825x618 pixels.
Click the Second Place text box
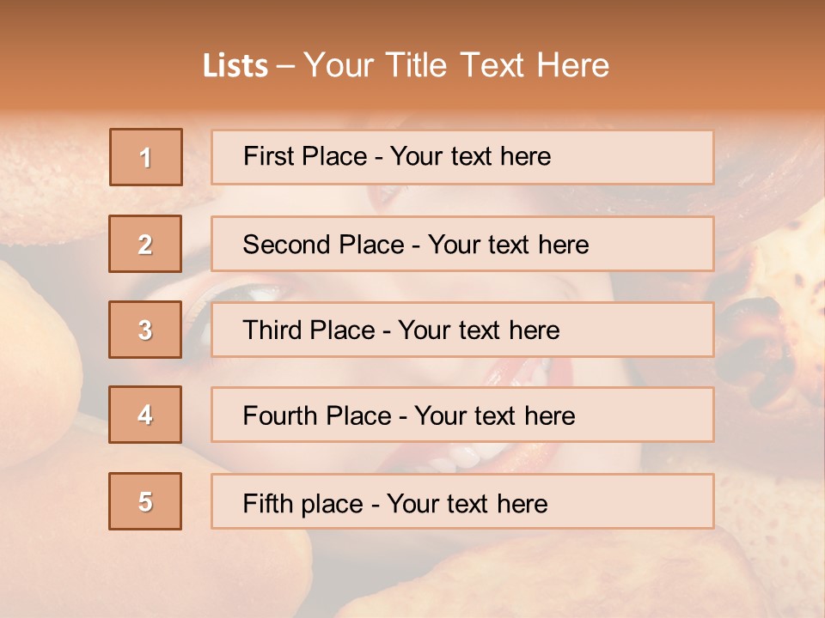click(462, 244)
